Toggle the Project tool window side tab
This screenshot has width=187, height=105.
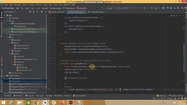[1, 15]
